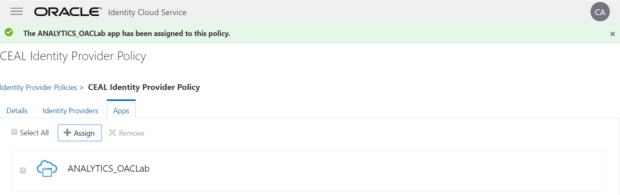This screenshot has height=195, width=620.
Task: Toggle the Select All checkbox
Action: pyautogui.click(x=14, y=132)
